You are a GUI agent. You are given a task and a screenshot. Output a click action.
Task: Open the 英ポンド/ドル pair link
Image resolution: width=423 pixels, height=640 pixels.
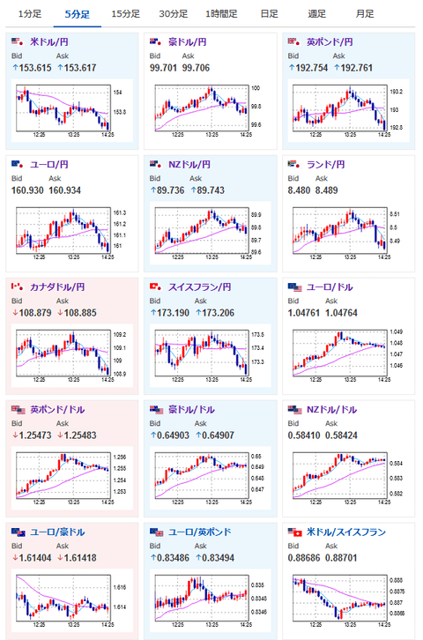click(57, 409)
